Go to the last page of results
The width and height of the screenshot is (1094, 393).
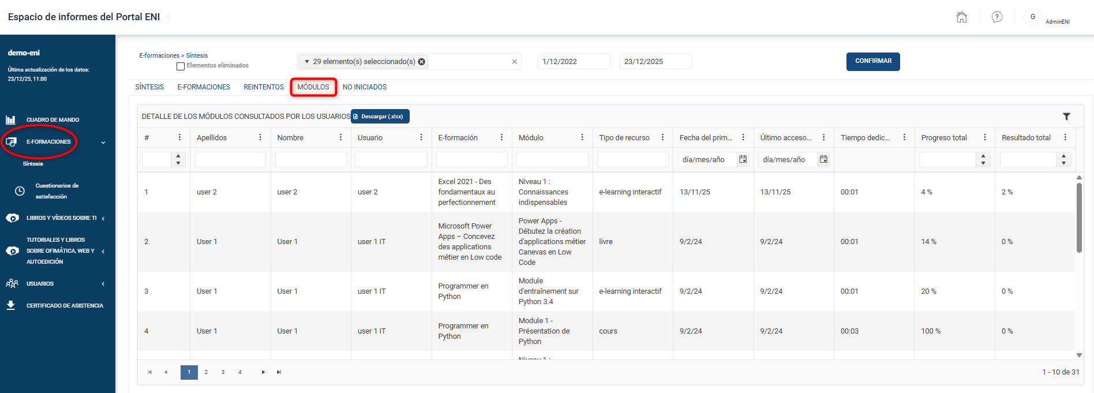pyautogui.click(x=279, y=372)
